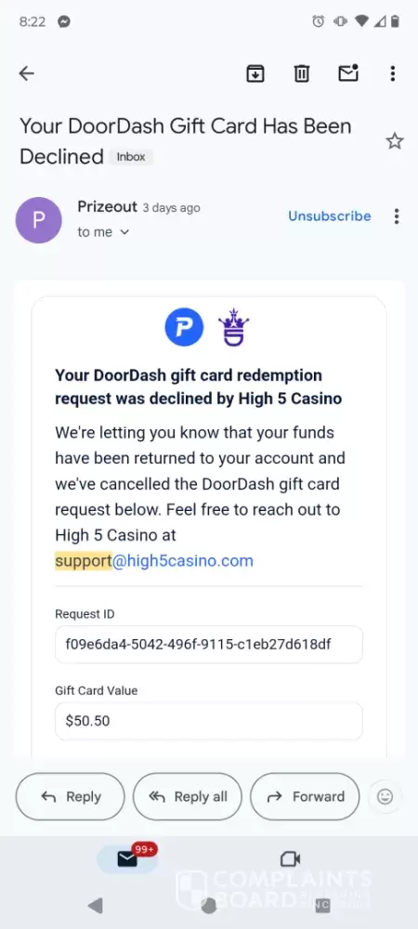
Task: Open the support@high5casino.com email link
Action: (x=154, y=560)
